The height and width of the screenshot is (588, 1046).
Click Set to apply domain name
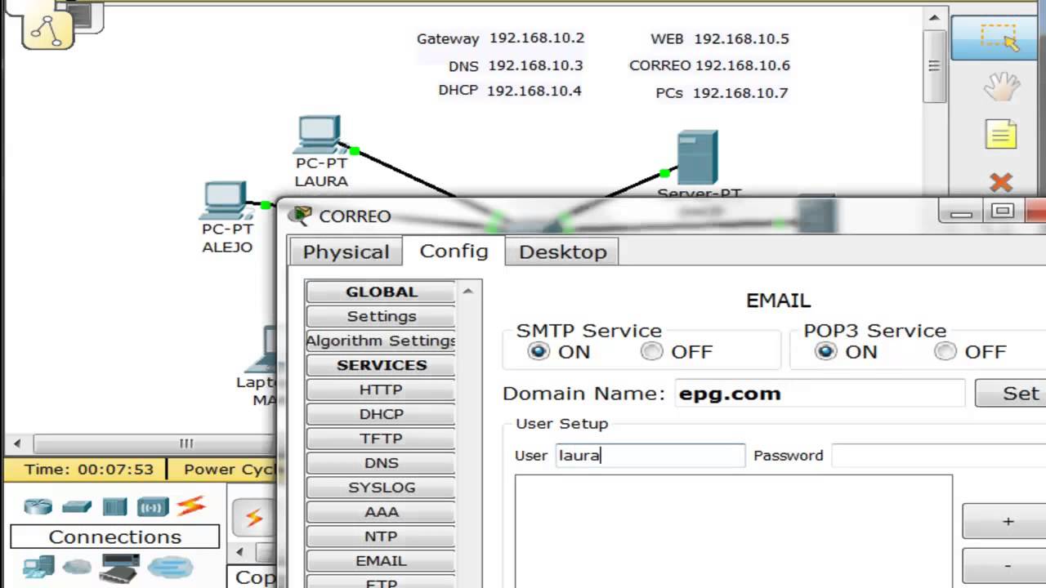[x=1011, y=393]
